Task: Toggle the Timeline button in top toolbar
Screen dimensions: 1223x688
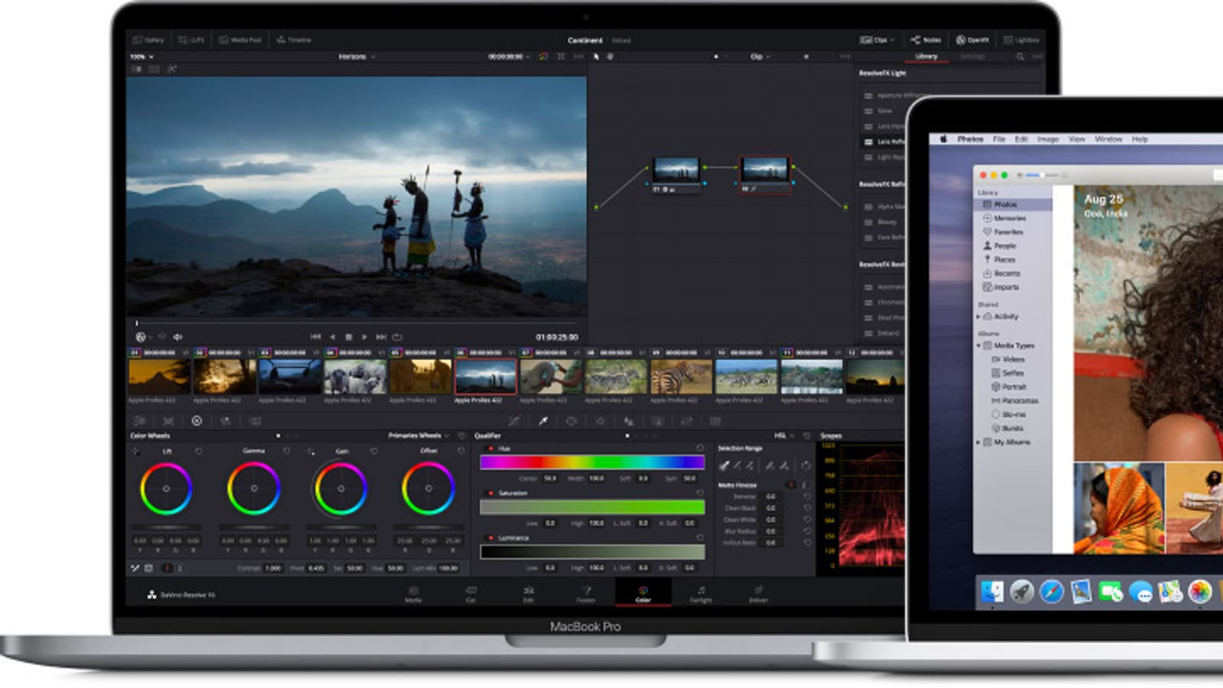Action: [294, 40]
